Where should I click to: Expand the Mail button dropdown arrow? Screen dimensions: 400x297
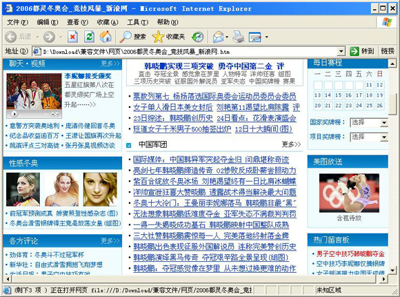tap(227, 37)
